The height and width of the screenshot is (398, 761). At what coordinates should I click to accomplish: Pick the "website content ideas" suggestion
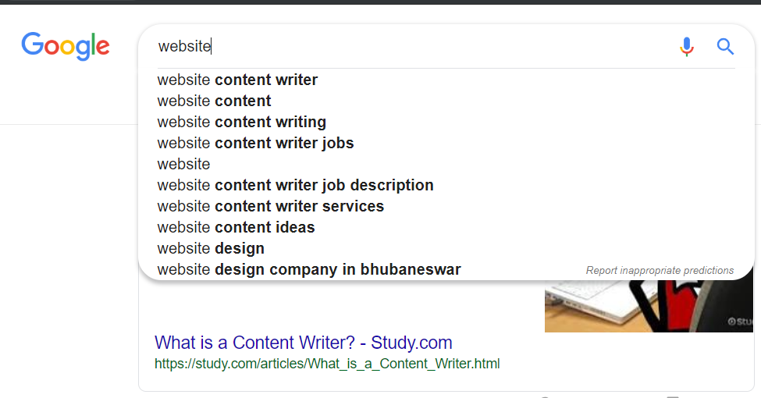pos(236,227)
